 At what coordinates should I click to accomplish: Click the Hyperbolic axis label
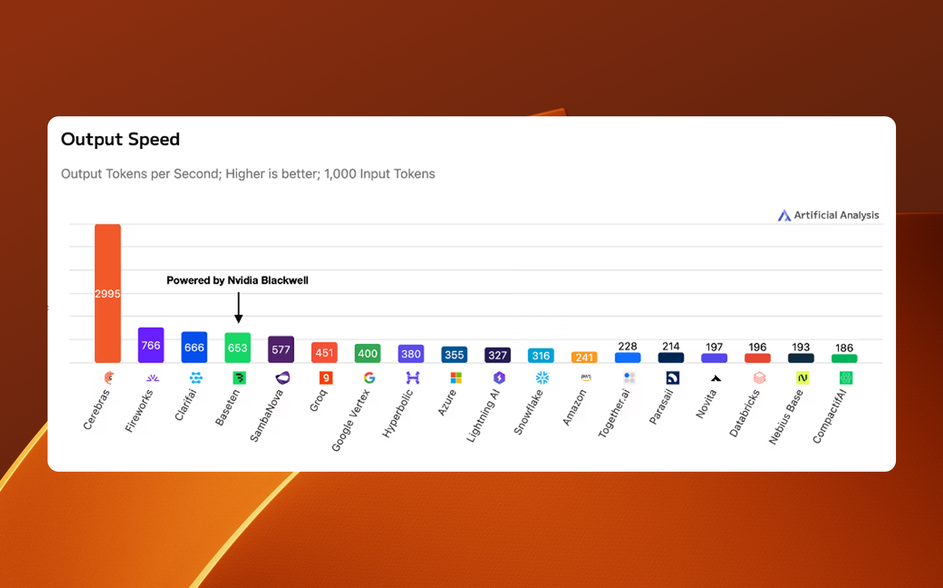click(397, 414)
